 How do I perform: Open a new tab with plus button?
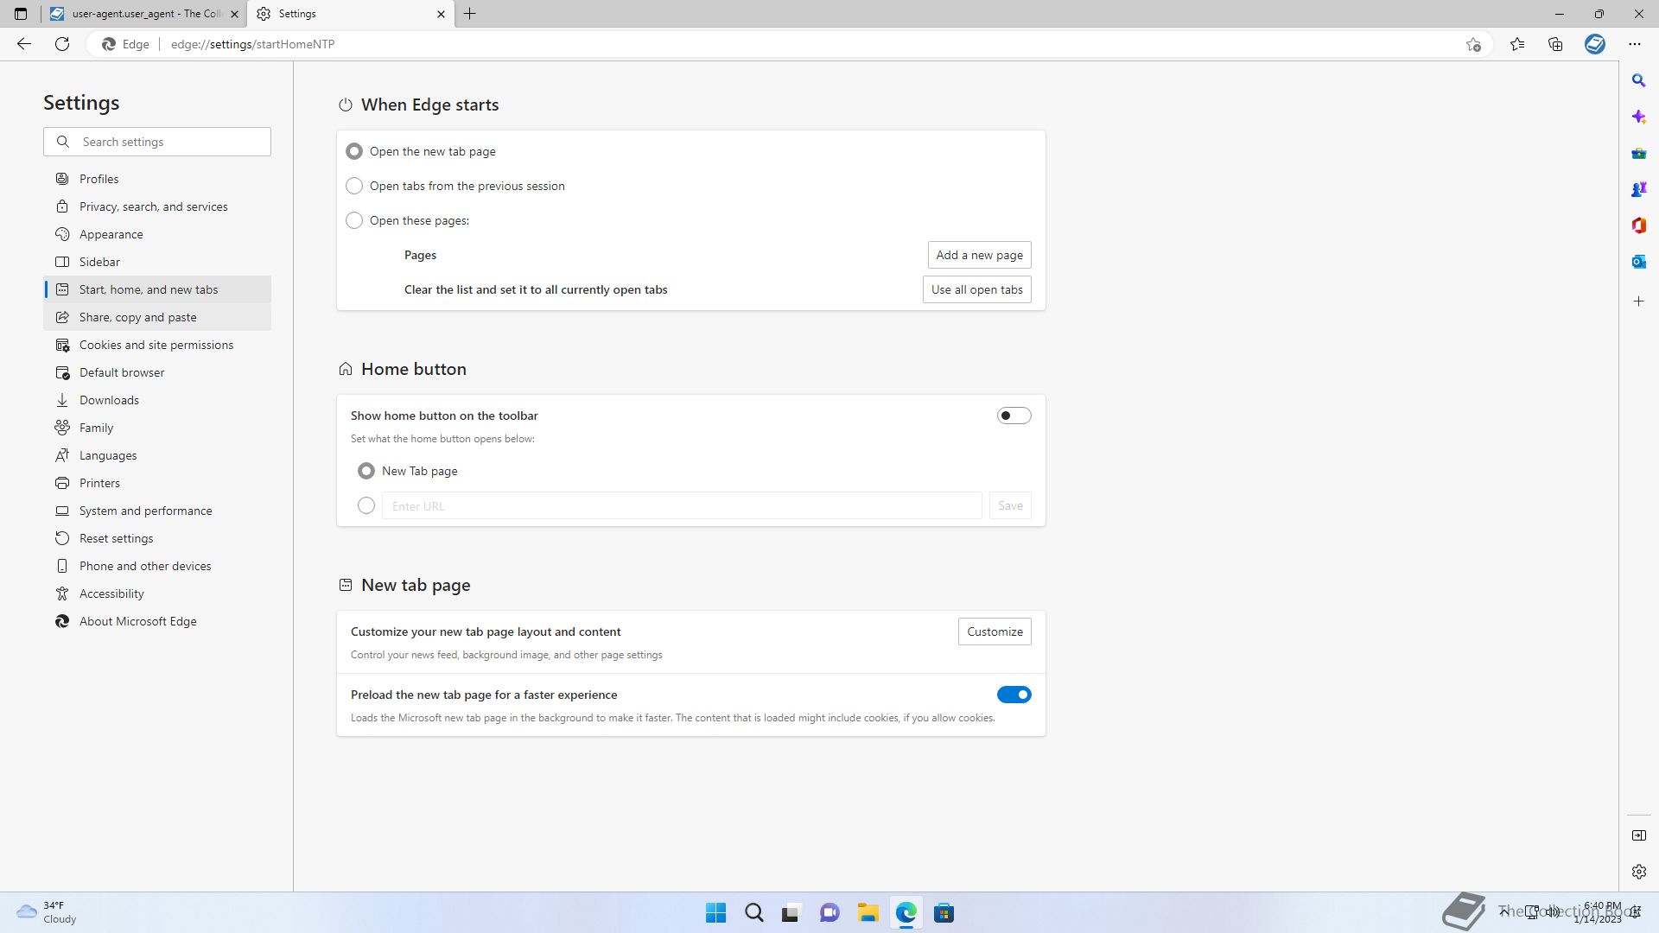click(x=470, y=14)
